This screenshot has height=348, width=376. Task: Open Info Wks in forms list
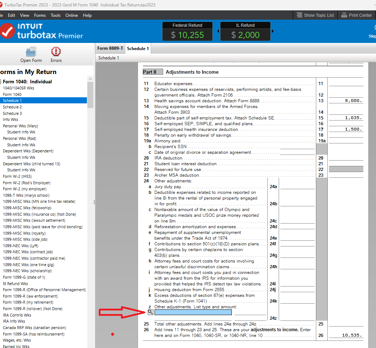(x=10, y=119)
